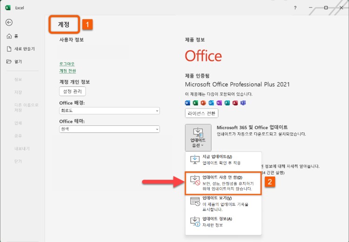Select 정보 in the sidebar

tap(18, 79)
